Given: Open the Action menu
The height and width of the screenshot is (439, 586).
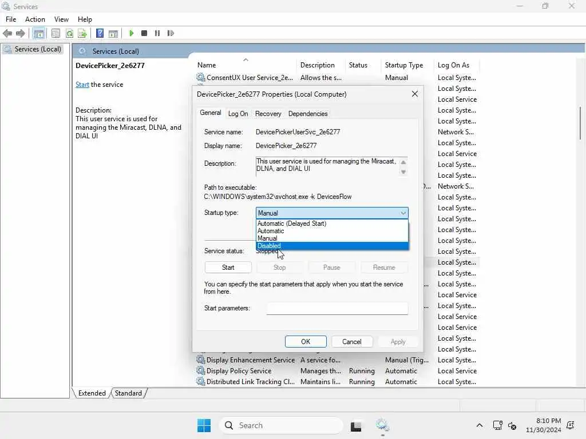Looking at the screenshot, I should 35,19.
